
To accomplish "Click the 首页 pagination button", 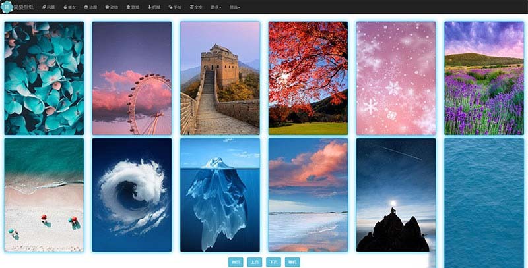I will [235, 262].
